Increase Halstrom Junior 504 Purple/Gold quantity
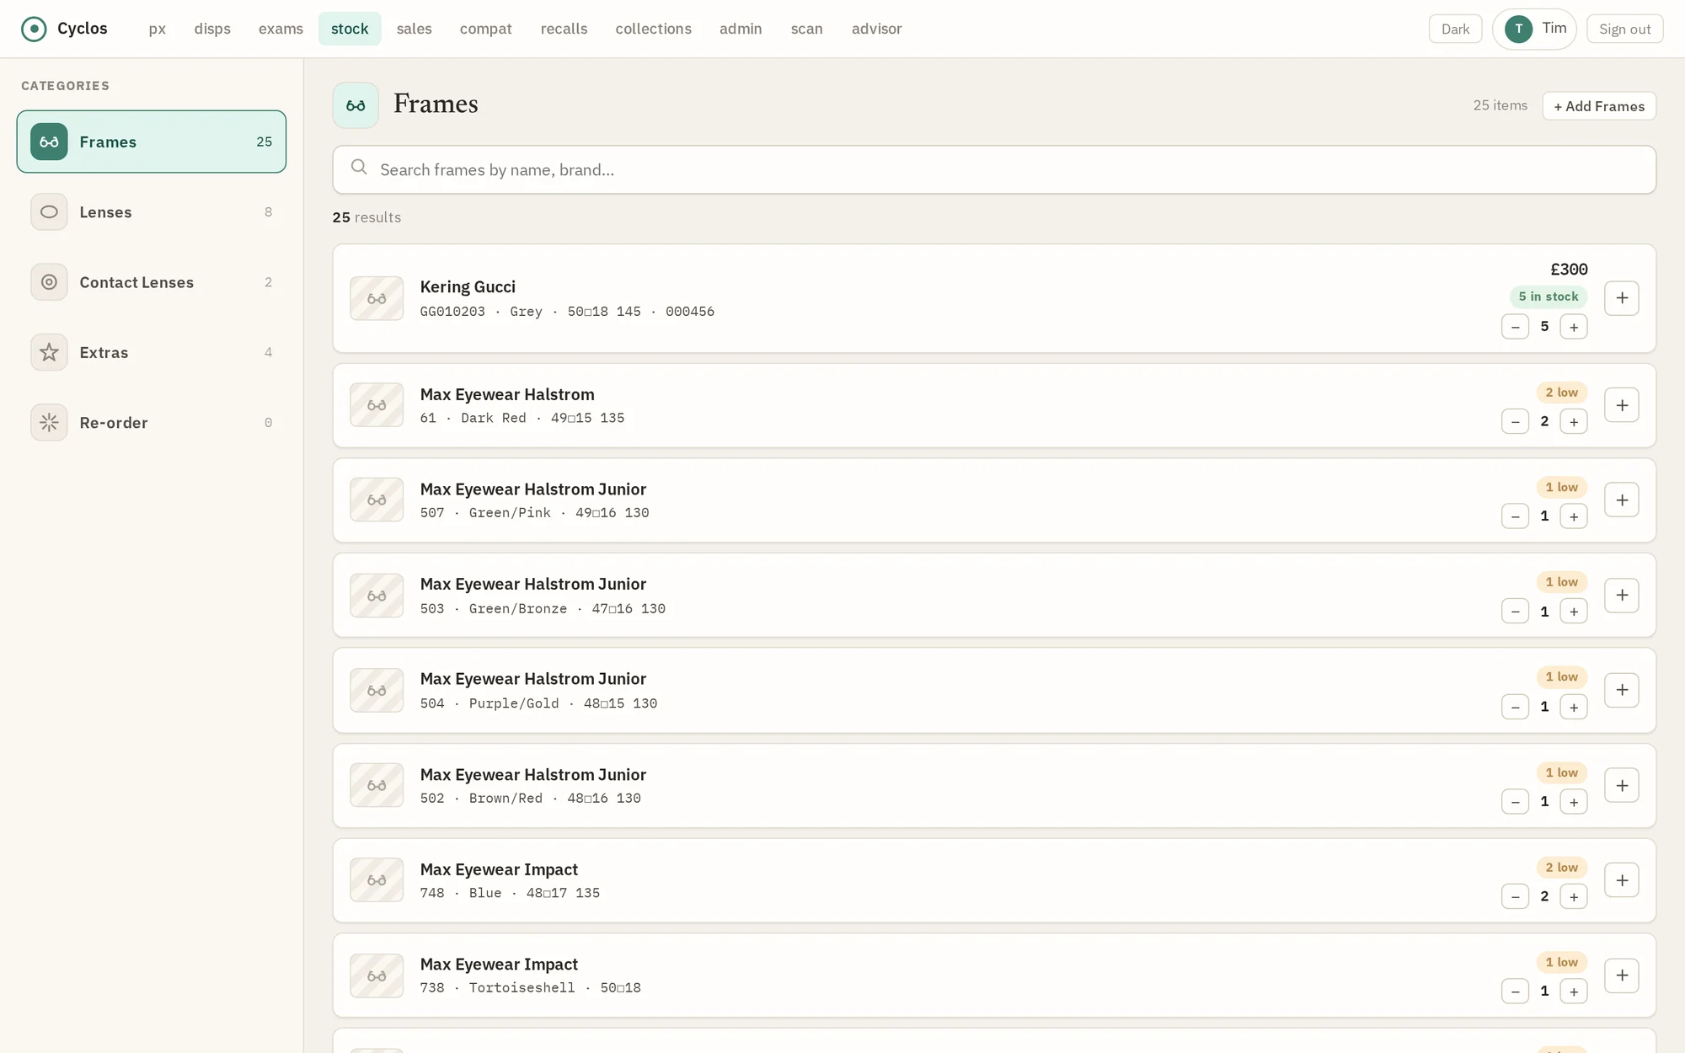The height and width of the screenshot is (1053, 1685). point(1574,707)
